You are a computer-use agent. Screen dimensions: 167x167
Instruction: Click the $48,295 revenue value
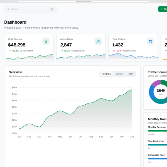pos(17,45)
